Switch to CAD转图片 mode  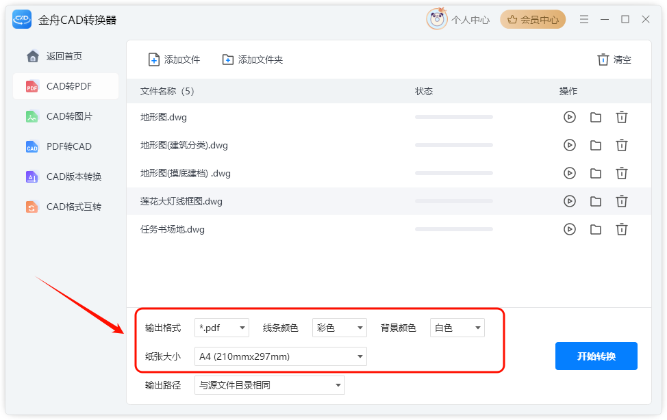66,116
